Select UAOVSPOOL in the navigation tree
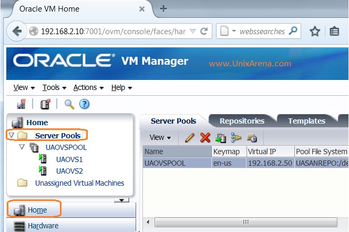The height and width of the screenshot is (232, 349). click(66, 147)
